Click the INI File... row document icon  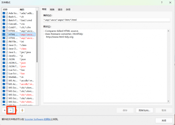pos(7,42)
